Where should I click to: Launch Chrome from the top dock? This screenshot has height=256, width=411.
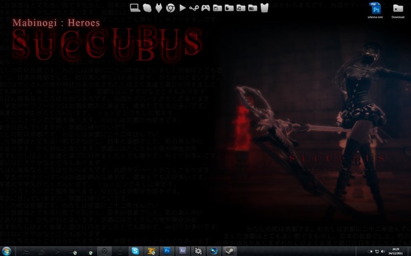pyautogui.click(x=170, y=8)
